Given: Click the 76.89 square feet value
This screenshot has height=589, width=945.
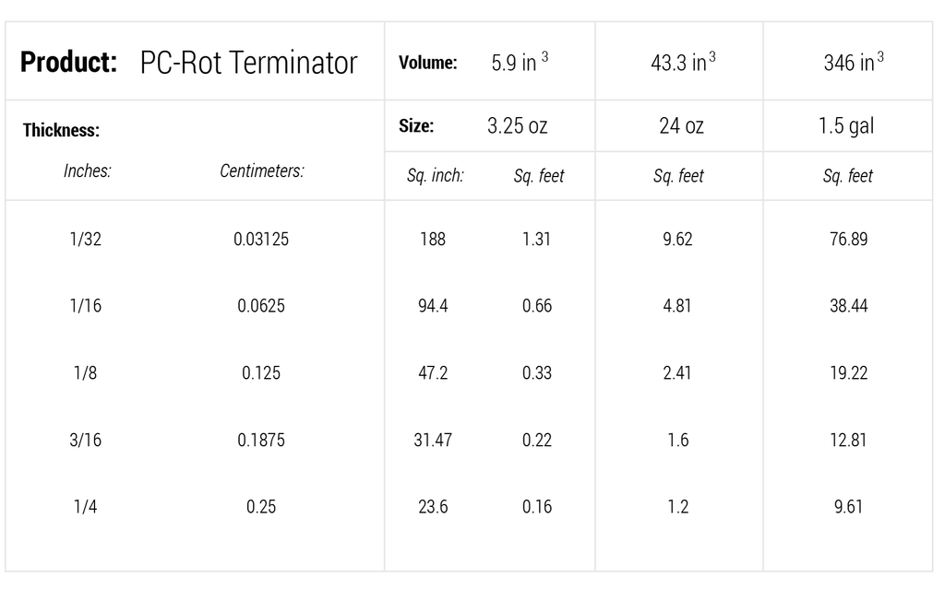Looking at the screenshot, I should (x=848, y=240).
